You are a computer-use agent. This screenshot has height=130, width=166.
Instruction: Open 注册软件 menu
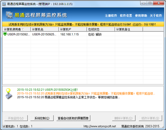pyautogui.click(x=111, y=15)
